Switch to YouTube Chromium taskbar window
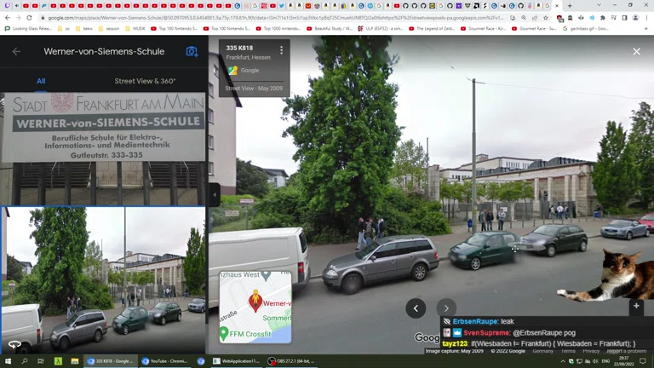The width and height of the screenshot is (654, 368). (x=166, y=361)
